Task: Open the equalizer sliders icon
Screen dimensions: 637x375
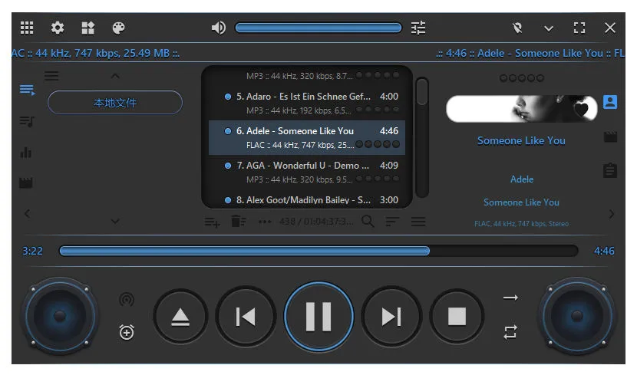Action: [418, 28]
